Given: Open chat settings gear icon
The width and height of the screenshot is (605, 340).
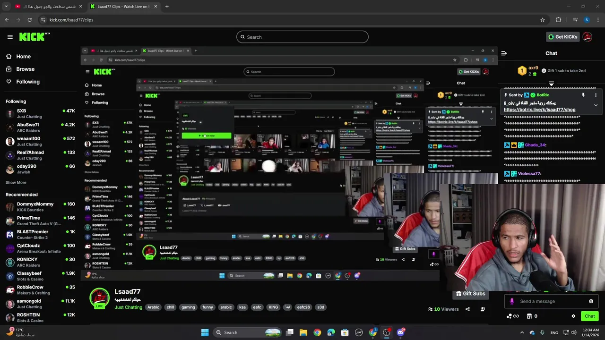Looking at the screenshot, I should [573, 316].
